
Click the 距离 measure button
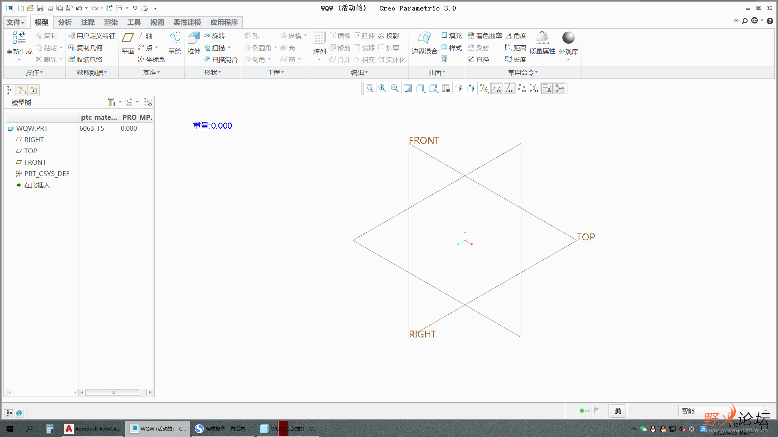[515, 48]
